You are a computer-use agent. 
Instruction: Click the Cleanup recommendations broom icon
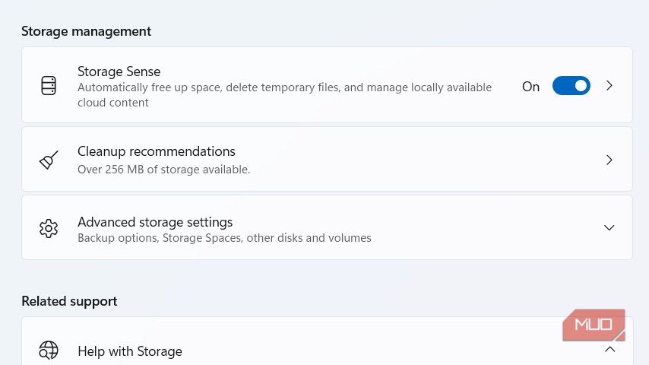(49, 160)
